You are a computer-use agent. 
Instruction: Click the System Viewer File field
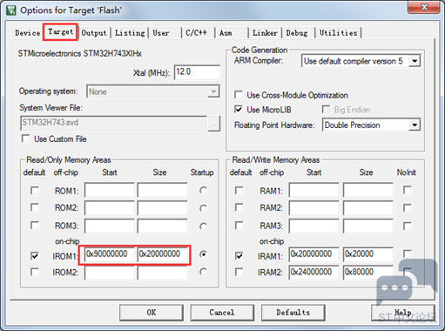coord(114,123)
